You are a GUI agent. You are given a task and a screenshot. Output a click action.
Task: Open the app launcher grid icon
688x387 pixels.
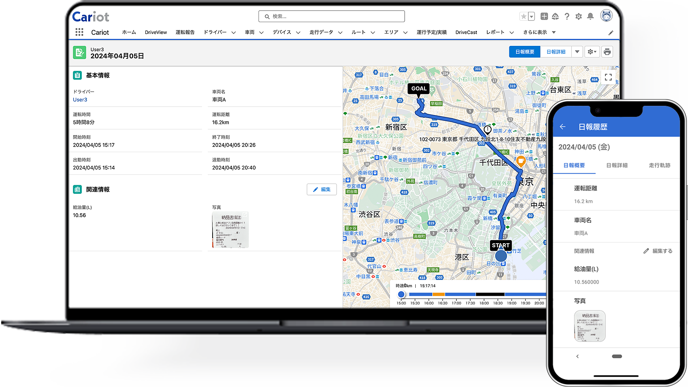point(79,32)
